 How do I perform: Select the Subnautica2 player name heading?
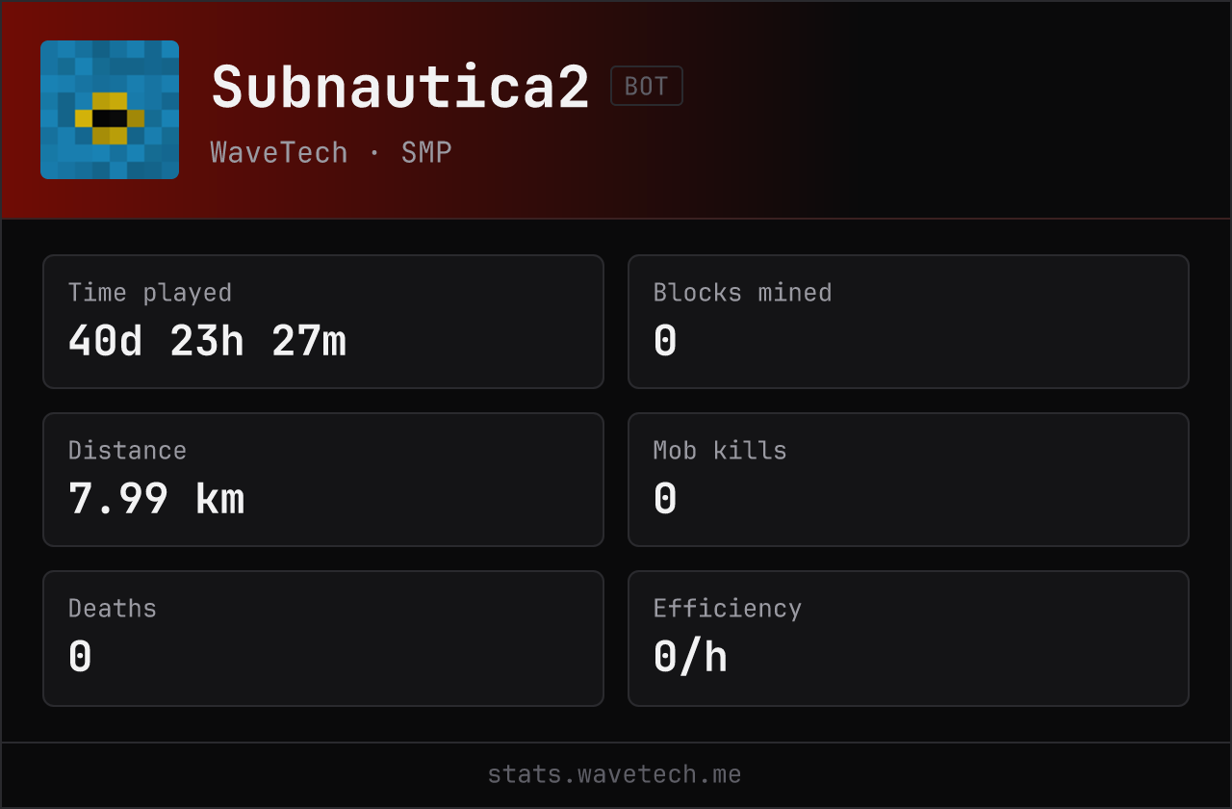[x=400, y=88]
